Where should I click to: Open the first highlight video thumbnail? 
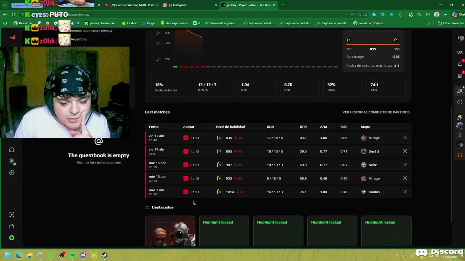(x=170, y=231)
